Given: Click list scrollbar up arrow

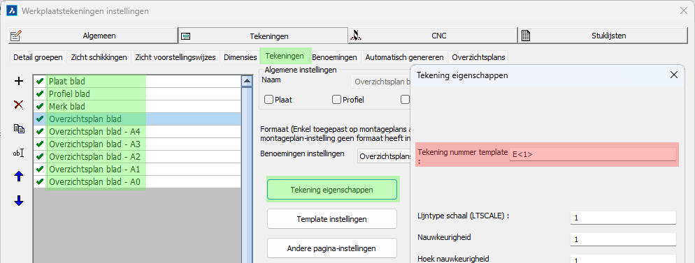Looking at the screenshot, I should click(246, 81).
